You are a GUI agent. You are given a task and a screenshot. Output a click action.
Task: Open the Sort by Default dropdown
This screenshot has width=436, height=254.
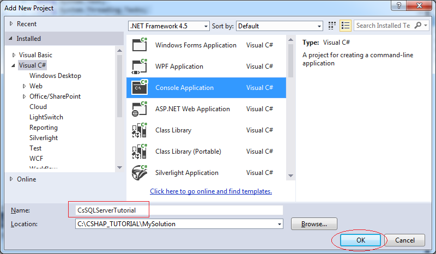pos(319,26)
